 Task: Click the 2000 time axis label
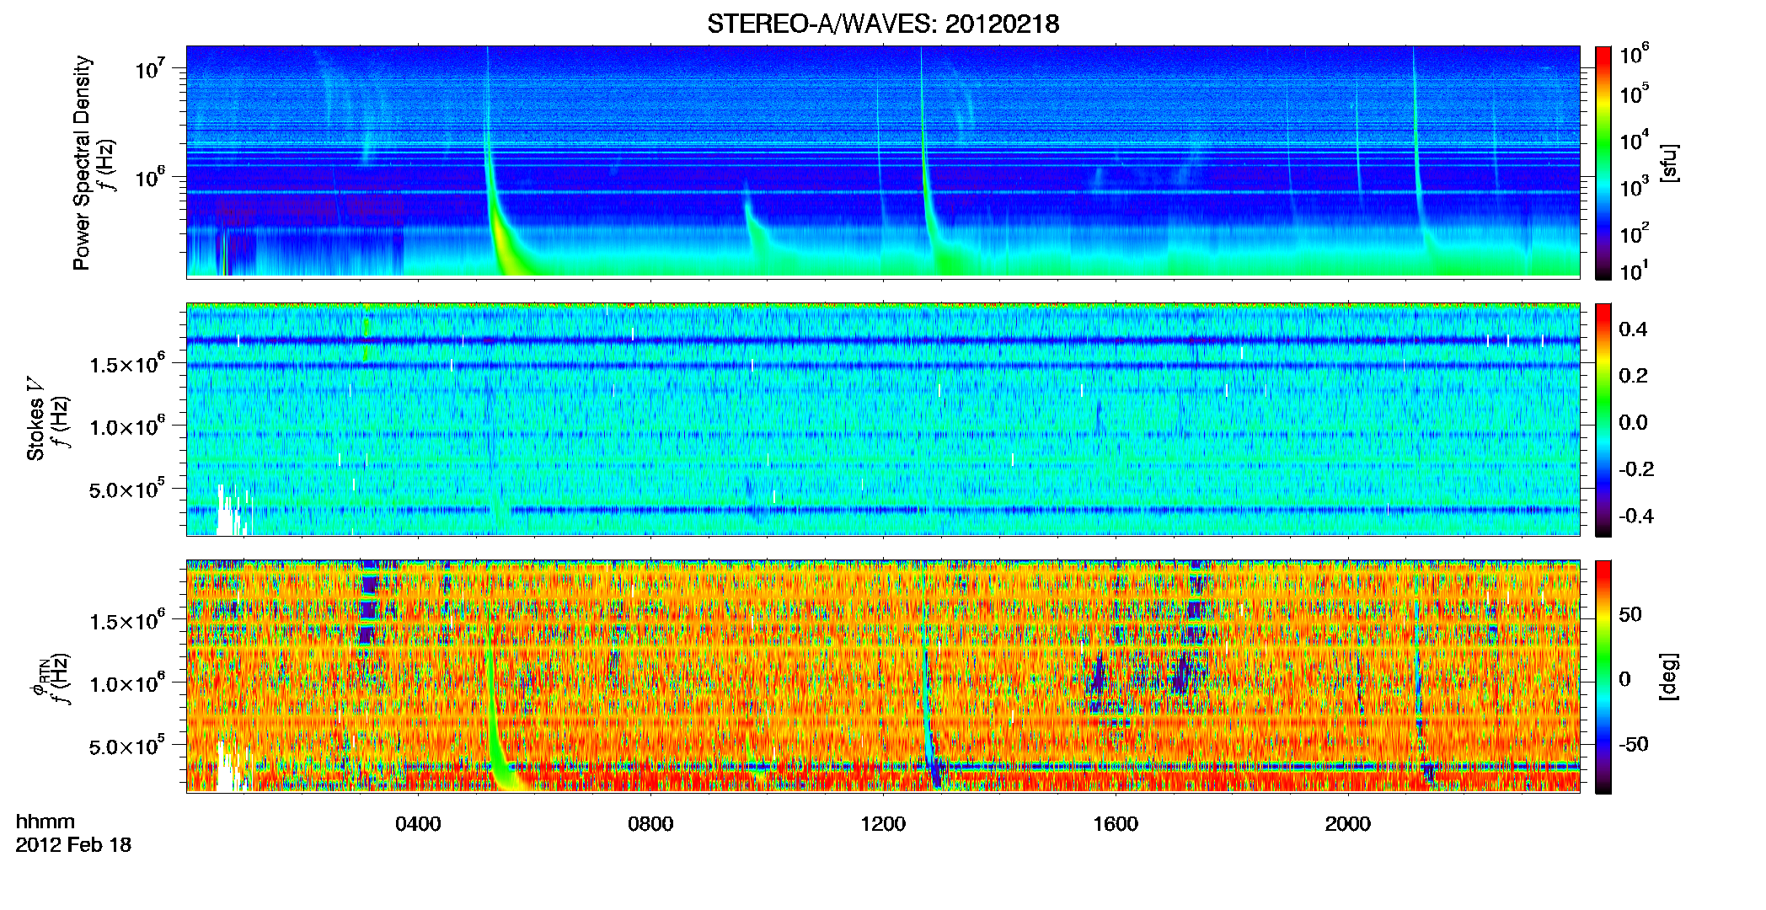(1348, 824)
